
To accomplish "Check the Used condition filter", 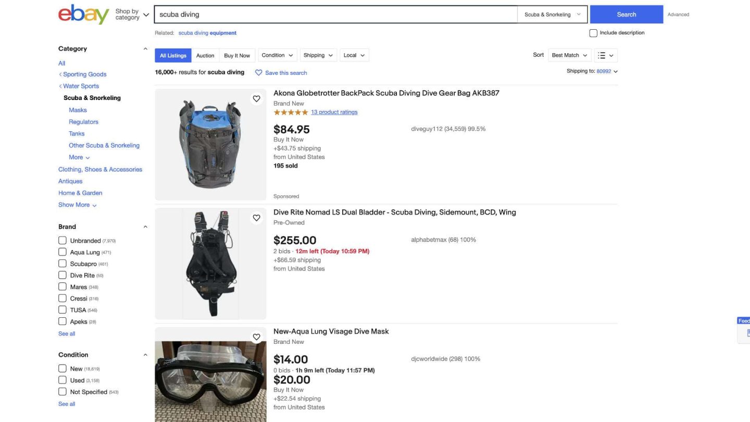I will (63, 380).
